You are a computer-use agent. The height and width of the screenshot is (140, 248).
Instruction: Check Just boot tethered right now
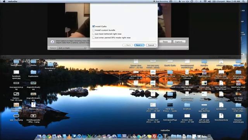pyautogui.click(x=93, y=34)
